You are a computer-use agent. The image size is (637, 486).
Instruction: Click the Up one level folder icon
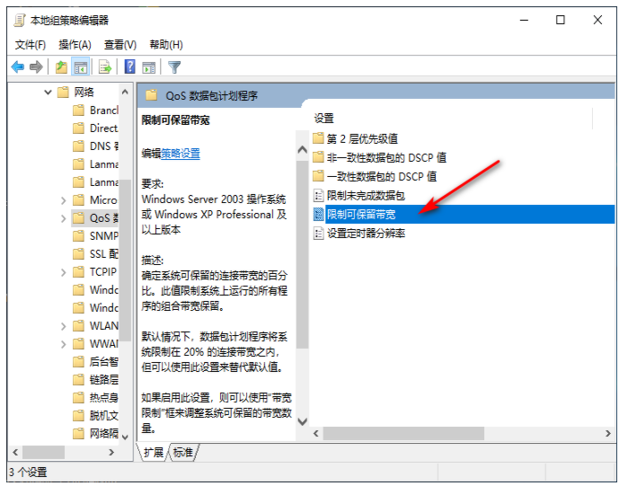point(61,66)
